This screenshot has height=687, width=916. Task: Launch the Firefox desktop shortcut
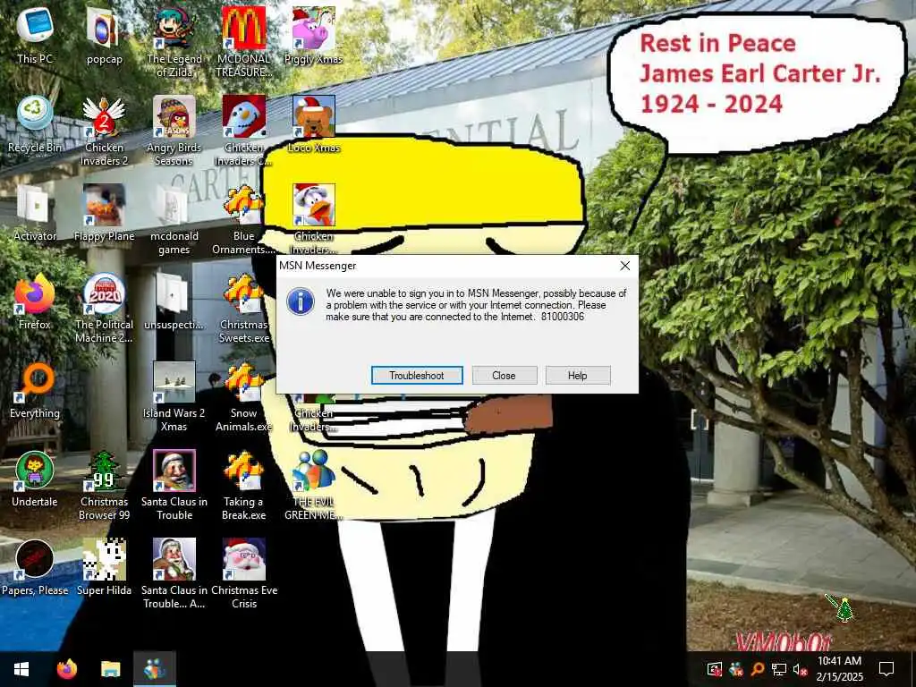tap(35, 301)
